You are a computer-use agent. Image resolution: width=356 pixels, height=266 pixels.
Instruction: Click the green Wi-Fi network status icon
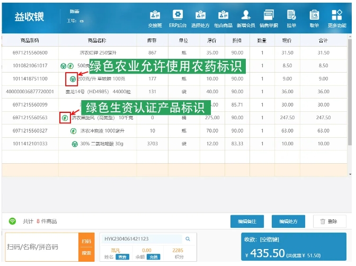point(12,221)
